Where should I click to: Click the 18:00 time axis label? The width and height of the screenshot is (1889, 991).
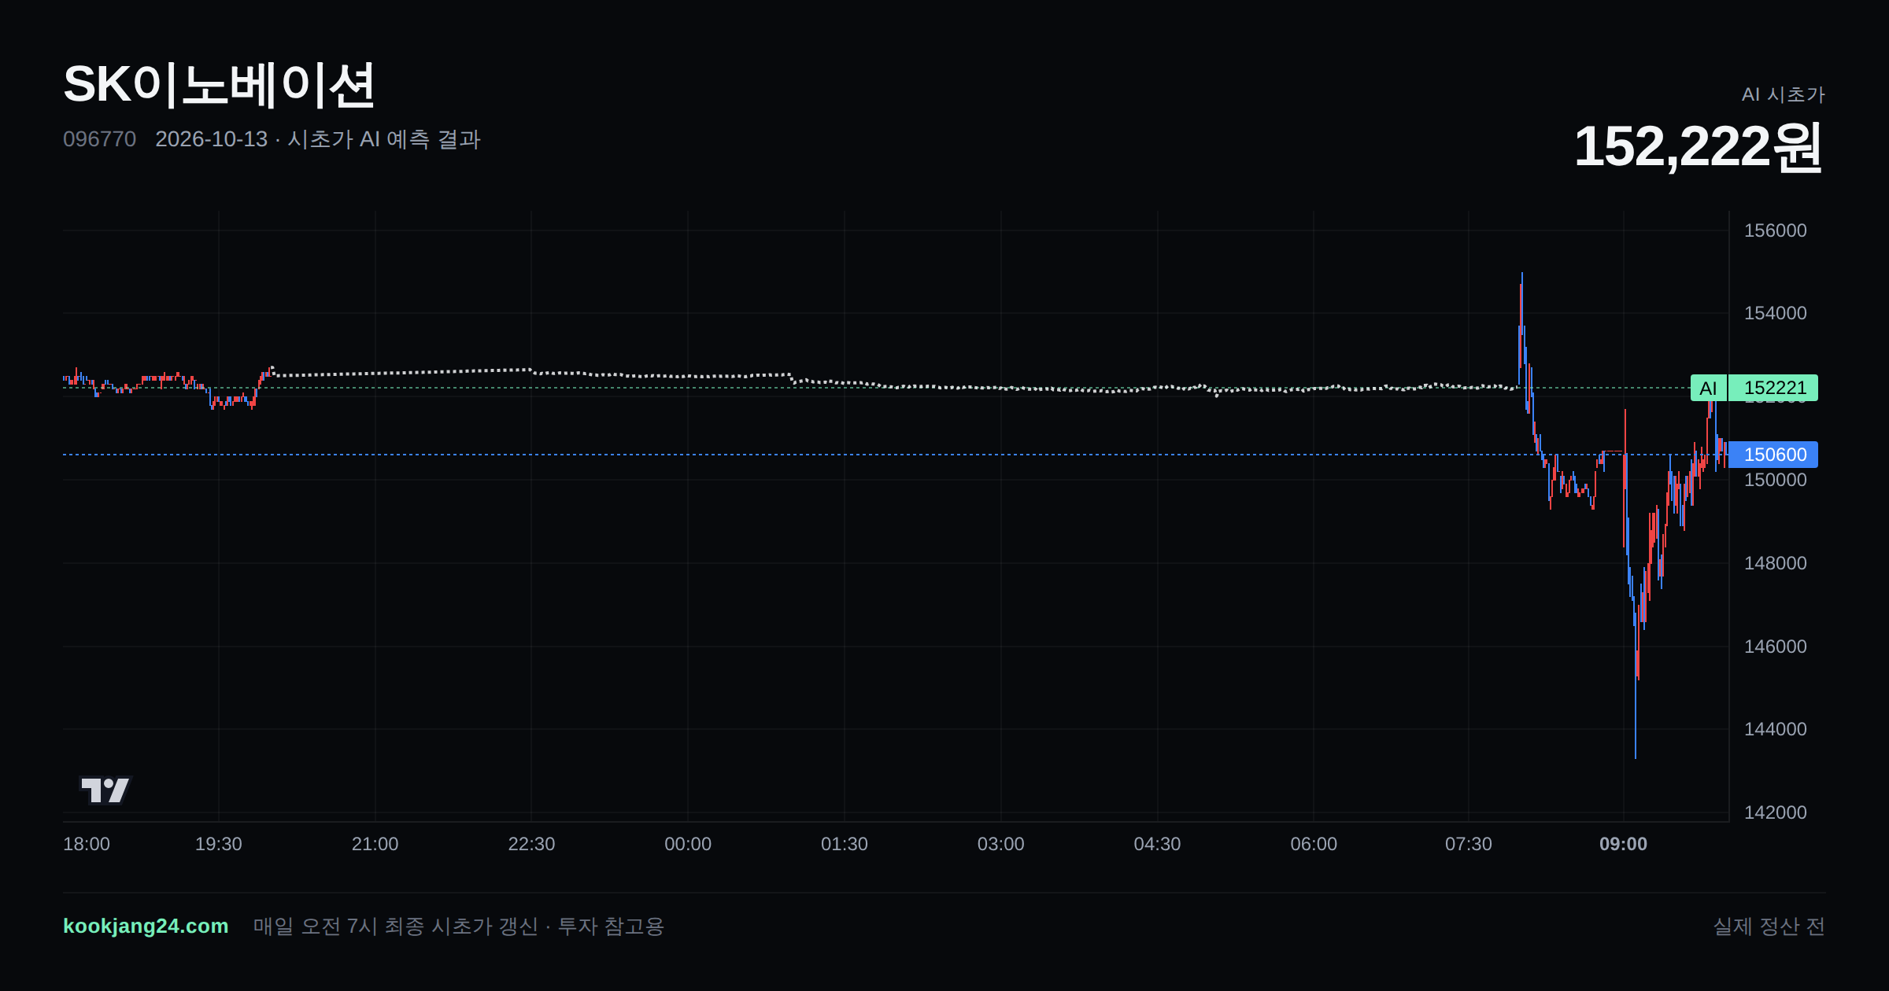tap(87, 844)
